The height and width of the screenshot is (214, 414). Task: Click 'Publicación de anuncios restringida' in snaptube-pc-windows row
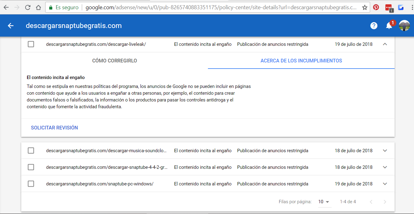click(x=273, y=184)
